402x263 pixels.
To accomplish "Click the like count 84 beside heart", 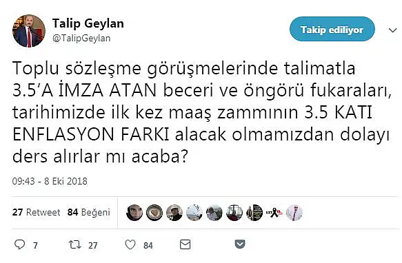I will 148,246.
